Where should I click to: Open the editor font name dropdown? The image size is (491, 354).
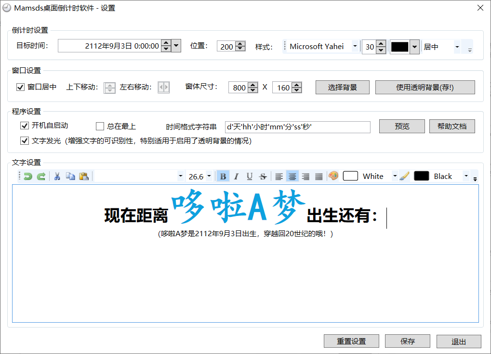[180, 176]
